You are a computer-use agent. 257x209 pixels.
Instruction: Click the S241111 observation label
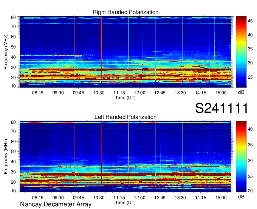click(221, 108)
